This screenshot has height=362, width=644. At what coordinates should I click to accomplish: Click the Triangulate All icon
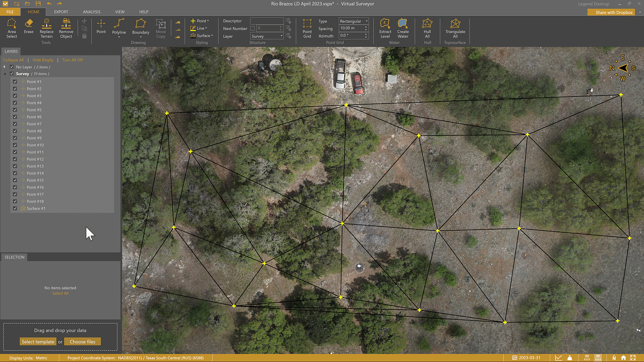(455, 28)
